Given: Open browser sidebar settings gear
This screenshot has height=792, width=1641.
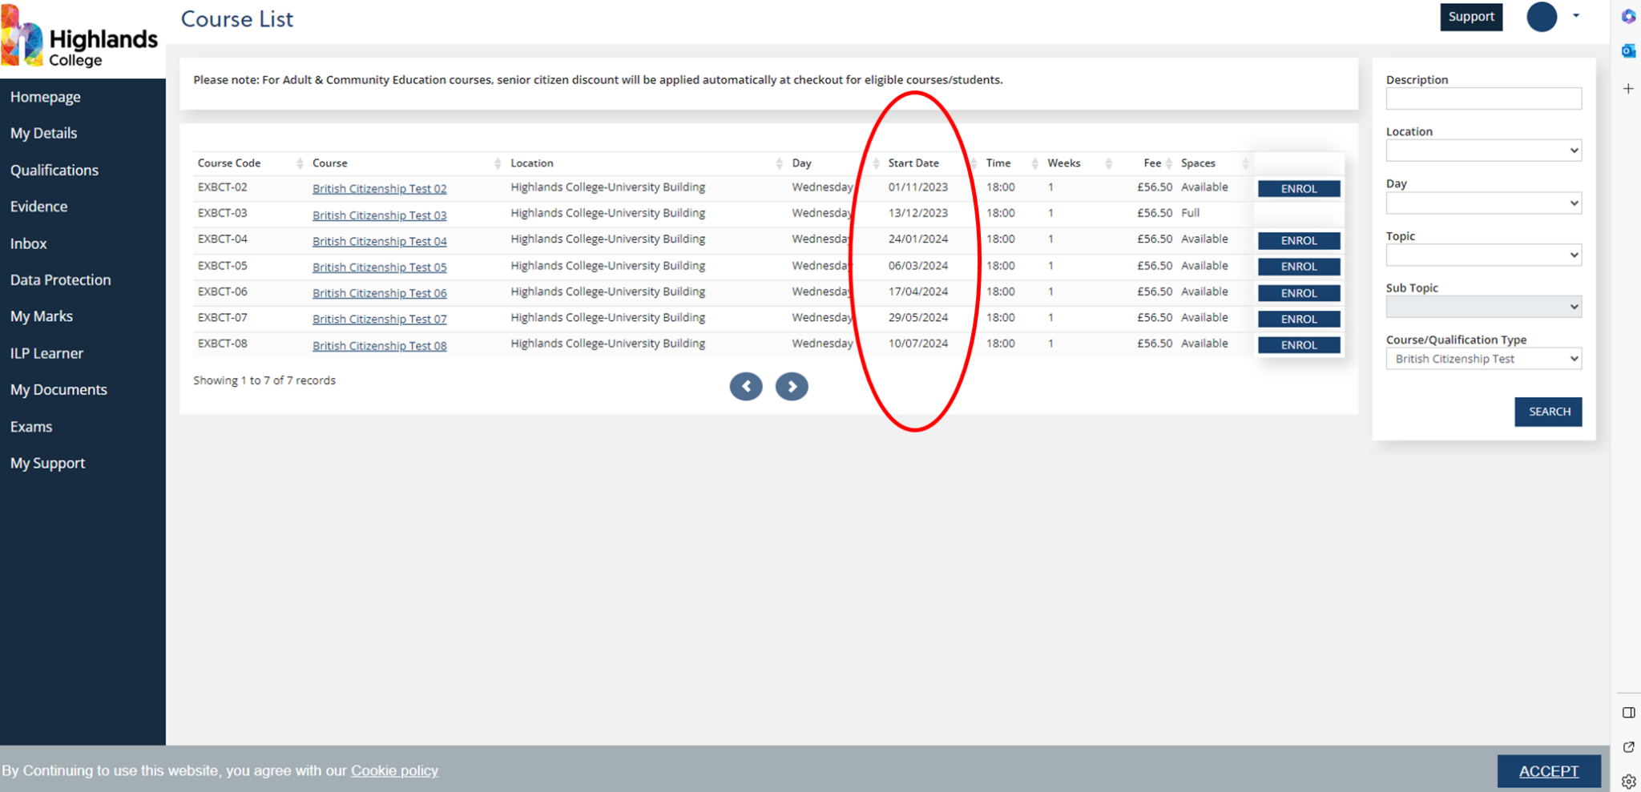Looking at the screenshot, I should [1628, 782].
